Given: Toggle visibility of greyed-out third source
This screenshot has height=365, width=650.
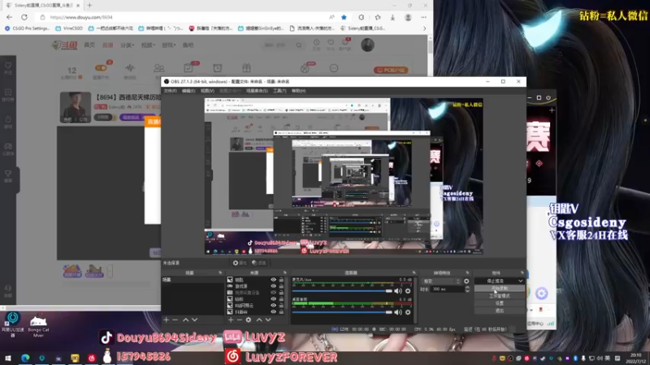Looking at the screenshot, I should [273, 293].
